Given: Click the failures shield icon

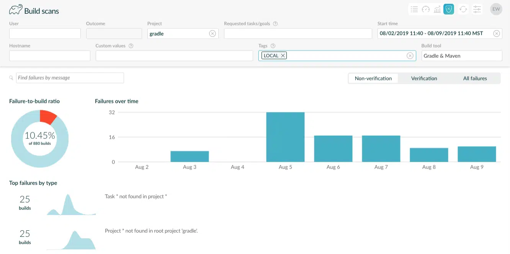Looking at the screenshot, I should pos(449,10).
